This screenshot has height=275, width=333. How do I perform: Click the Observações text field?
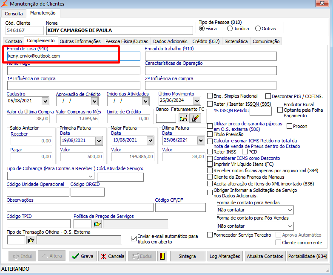pos(80,207)
